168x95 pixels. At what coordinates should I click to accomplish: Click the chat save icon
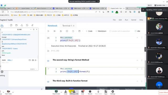click(x=33, y=60)
